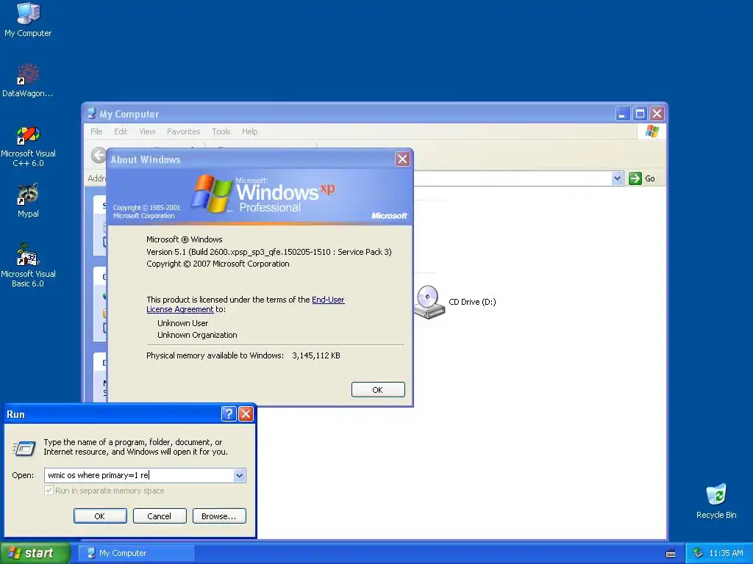Click the green Go arrow button
753x564 pixels.
click(x=635, y=178)
